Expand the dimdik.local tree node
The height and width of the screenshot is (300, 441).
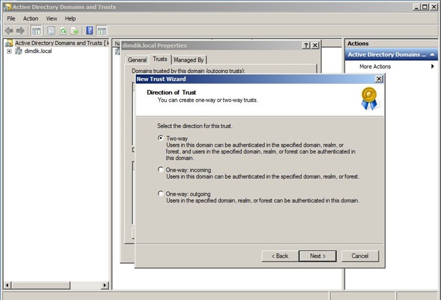click(x=9, y=51)
